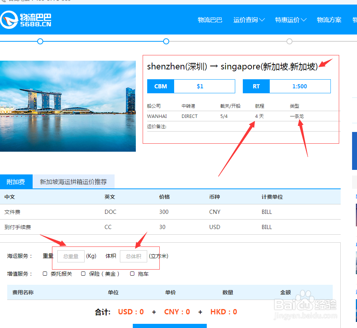Viewport: 357px width, 328px height.
Task: Click the customer service phone icon
Action: [5, 1]
